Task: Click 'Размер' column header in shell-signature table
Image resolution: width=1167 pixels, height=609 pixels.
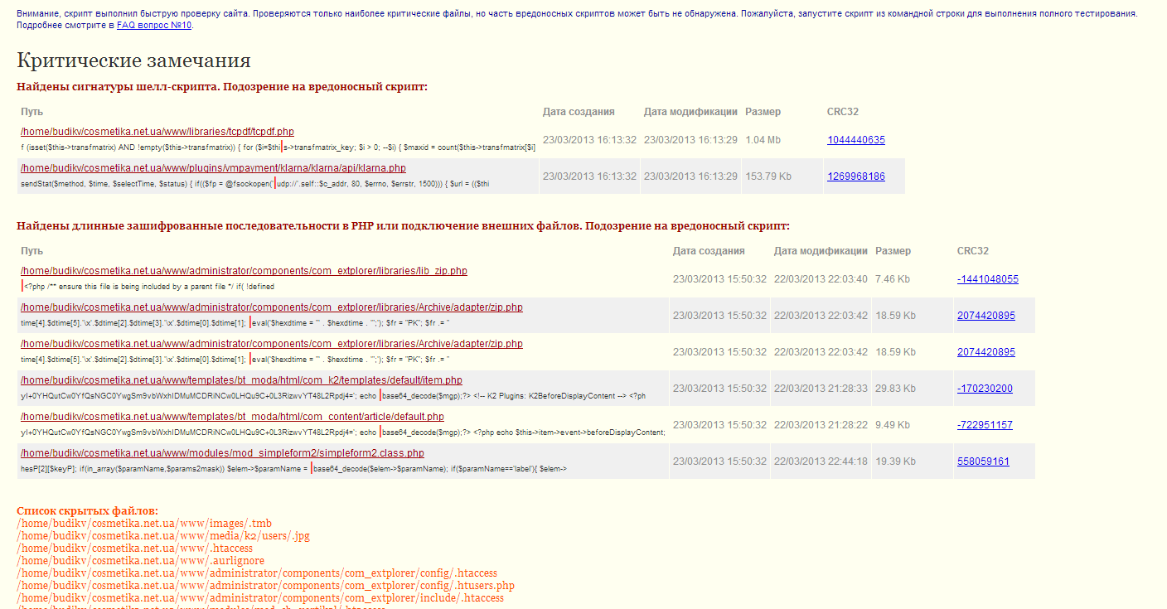Action: (763, 112)
